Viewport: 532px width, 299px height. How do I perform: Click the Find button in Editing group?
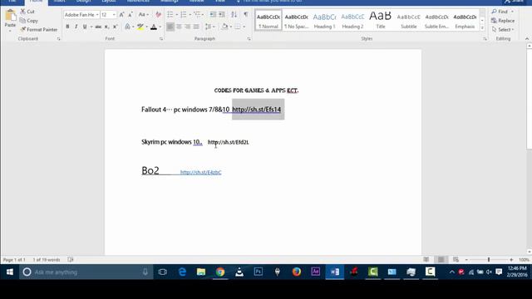click(x=500, y=12)
